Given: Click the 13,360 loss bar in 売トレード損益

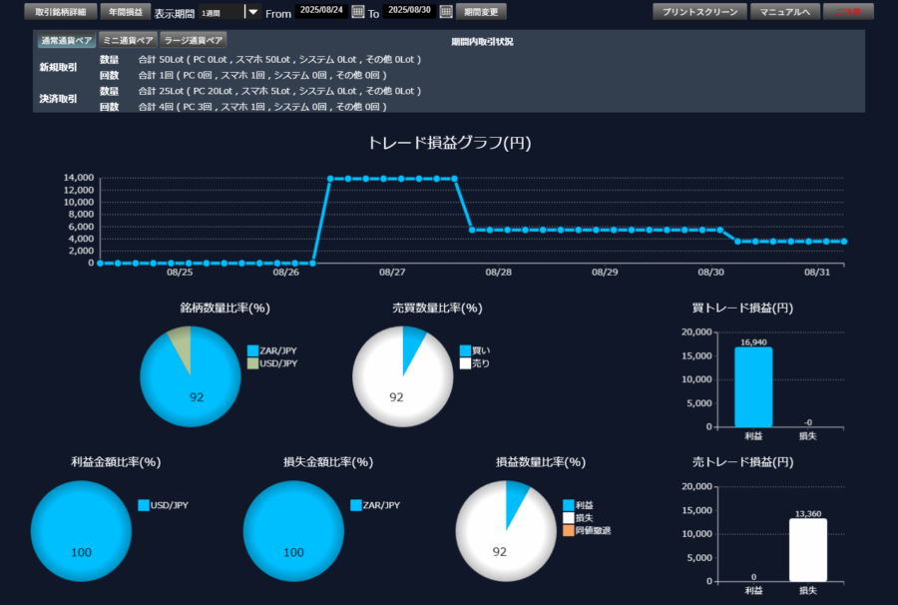Looking at the screenshot, I should (x=807, y=550).
